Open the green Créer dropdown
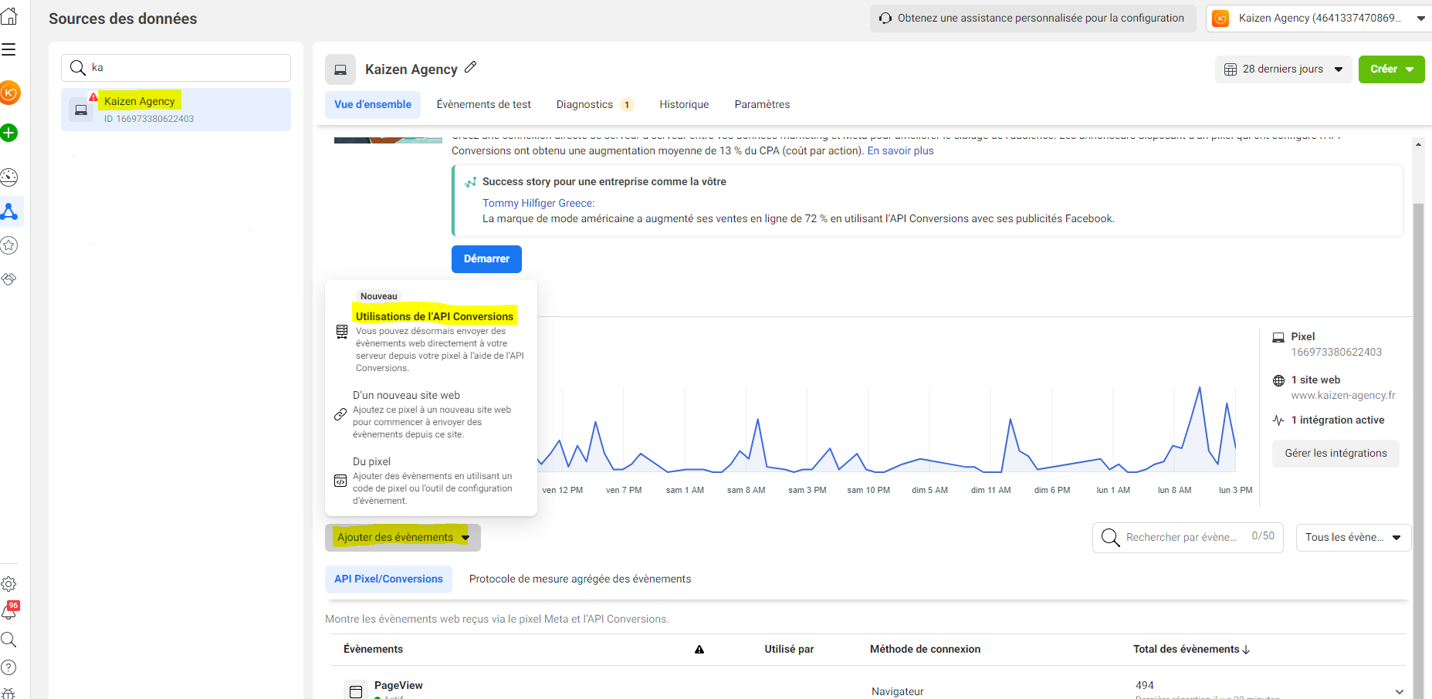This screenshot has width=1432, height=699. 1391,69
